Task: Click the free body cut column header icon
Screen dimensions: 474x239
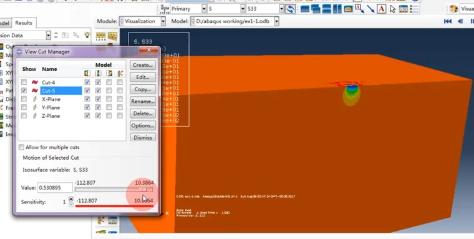Action: (x=120, y=73)
